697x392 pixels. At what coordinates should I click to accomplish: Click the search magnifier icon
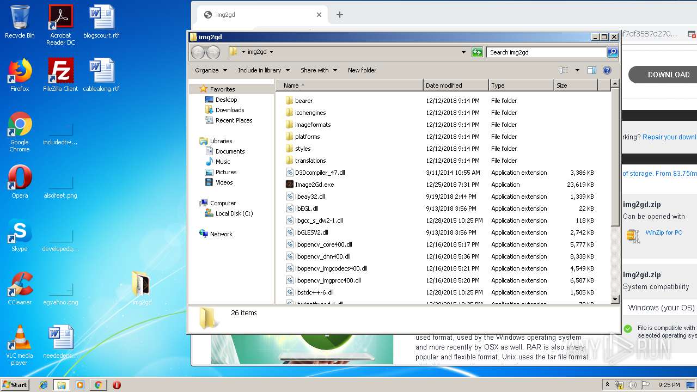click(613, 52)
